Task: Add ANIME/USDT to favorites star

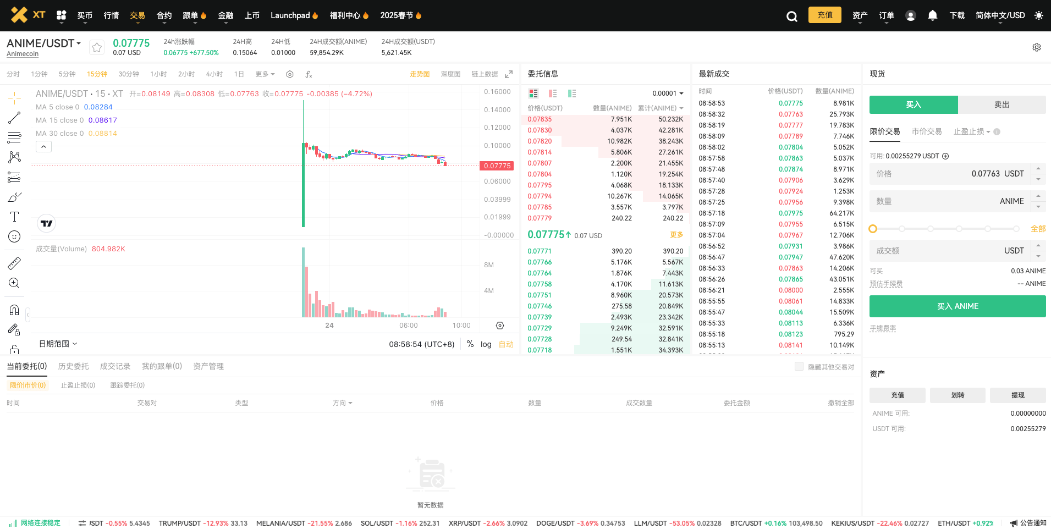Action: tap(97, 48)
